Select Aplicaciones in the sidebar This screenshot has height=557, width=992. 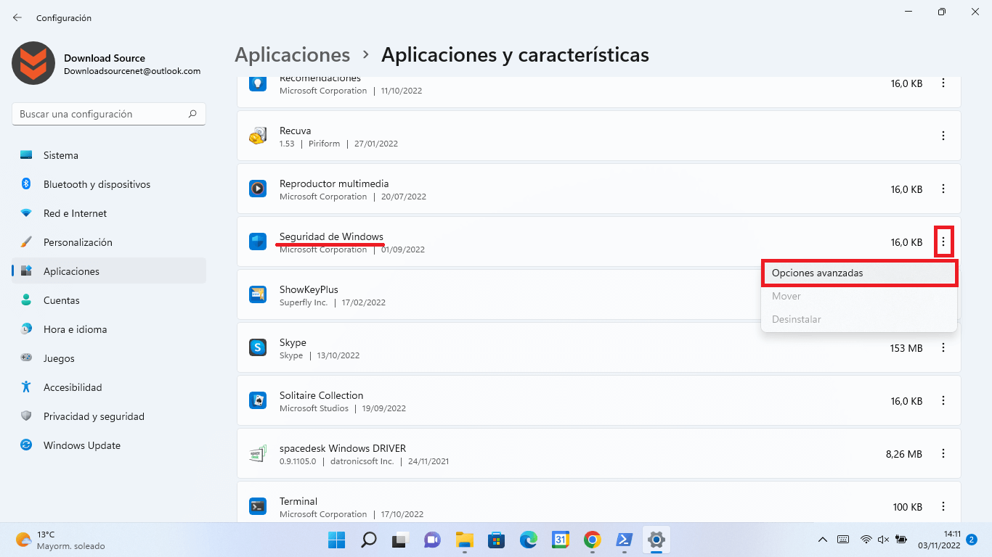coord(109,271)
